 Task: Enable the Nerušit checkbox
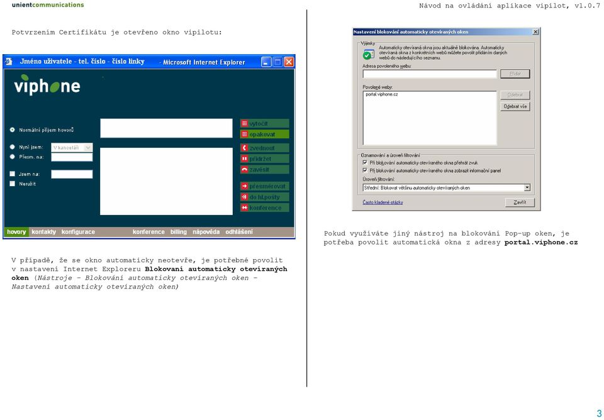[x=13, y=184]
